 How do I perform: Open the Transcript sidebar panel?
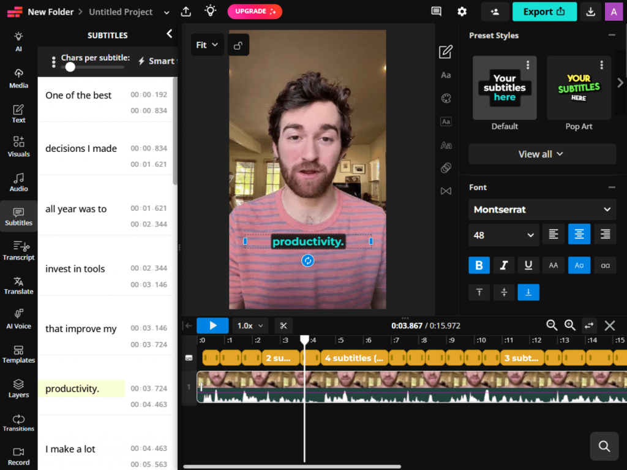click(x=18, y=251)
